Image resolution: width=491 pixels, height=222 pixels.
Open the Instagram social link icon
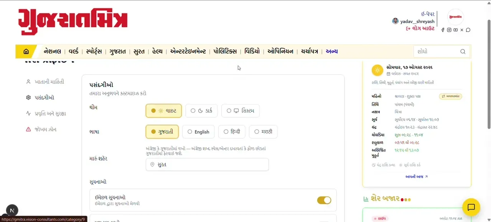point(449,30)
